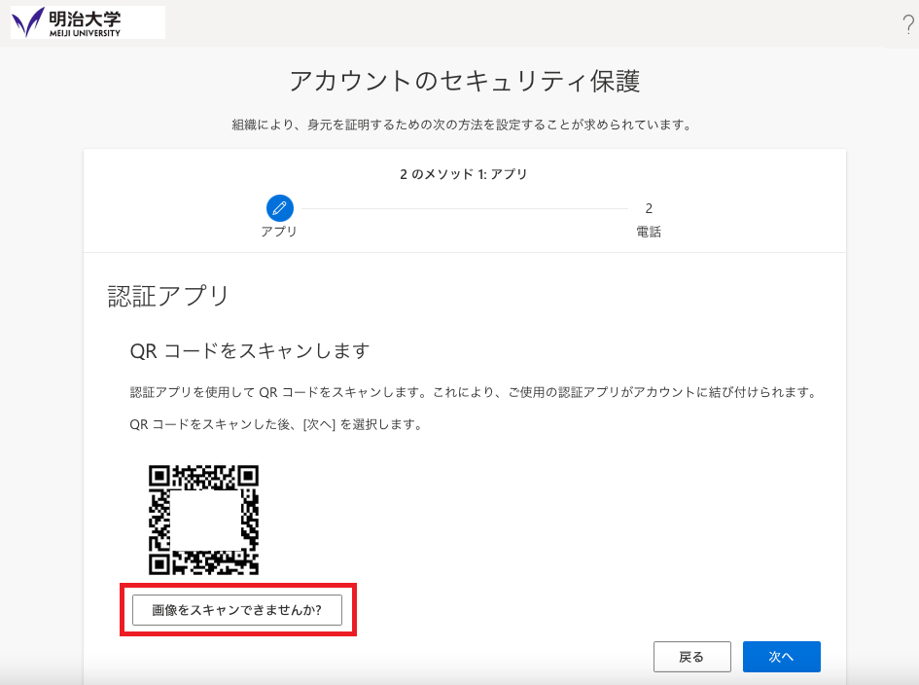Screen dimensions: 919x685
Task: Click the blue pencil step icon for アプリ
Action: 279,208
